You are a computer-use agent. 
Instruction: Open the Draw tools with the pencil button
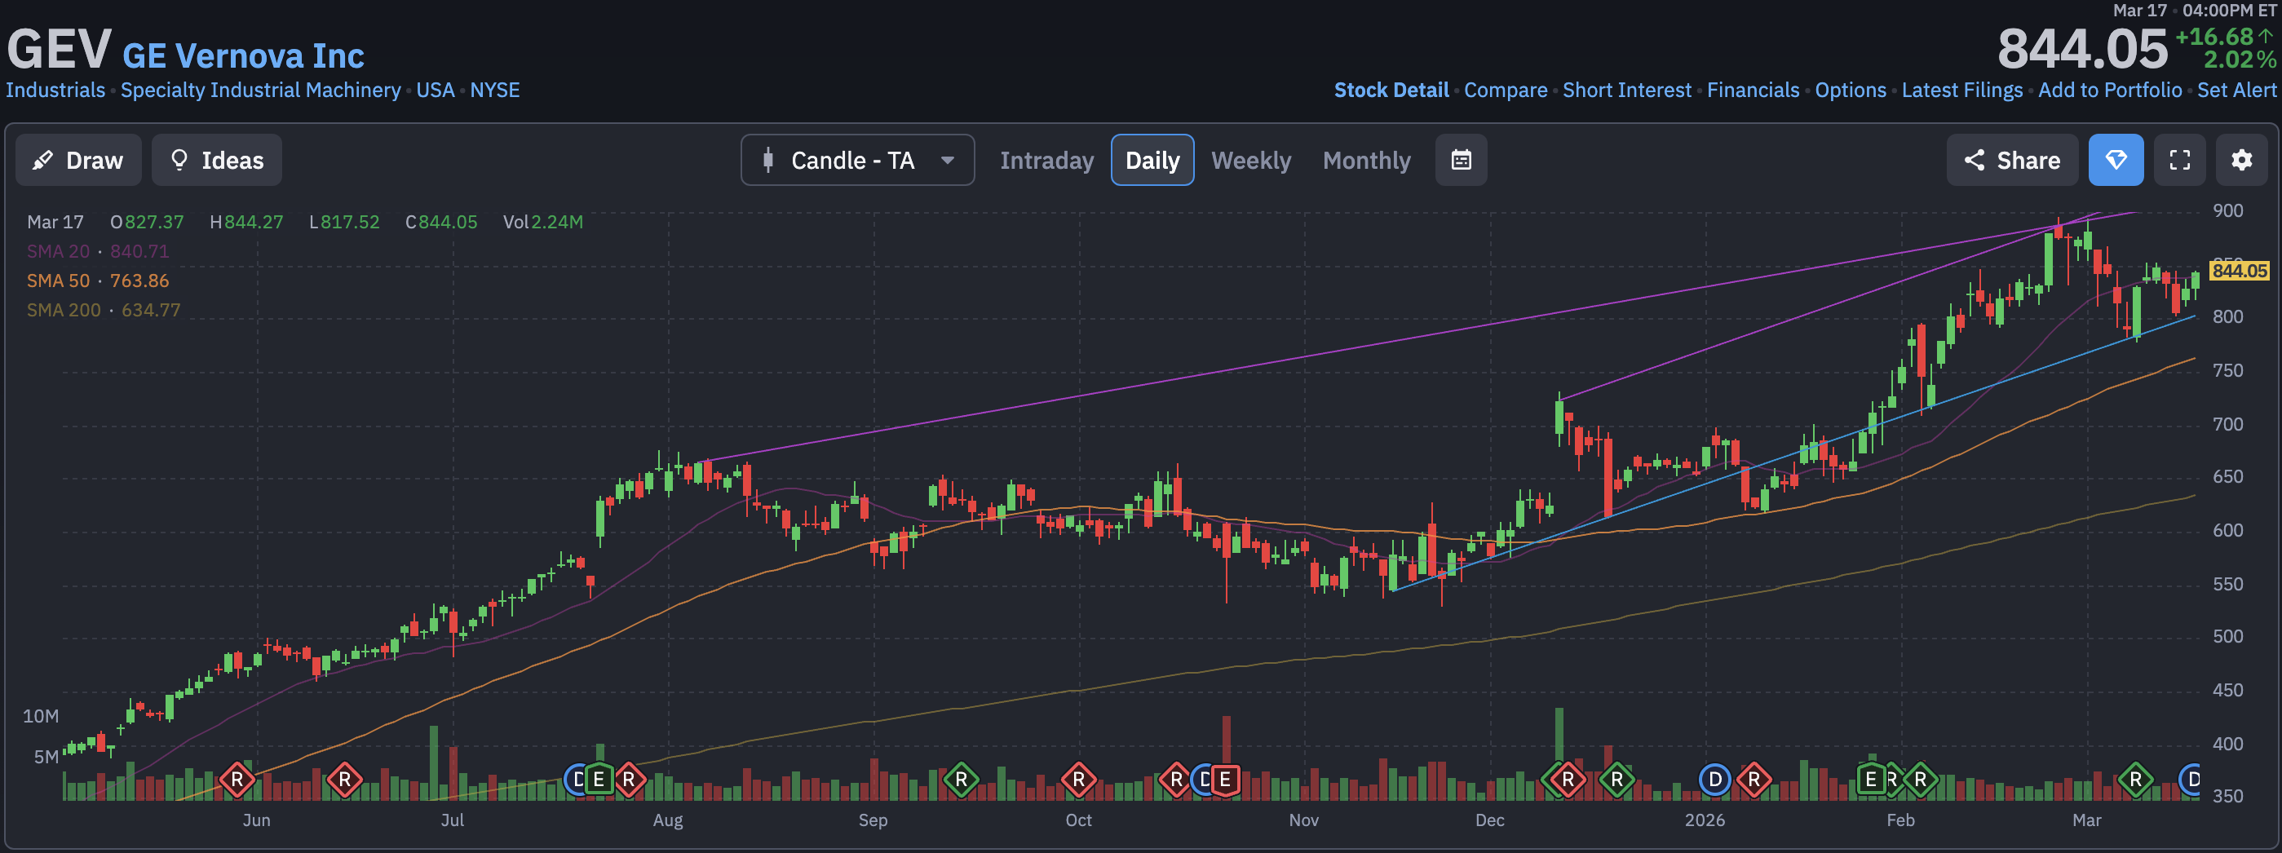click(78, 161)
